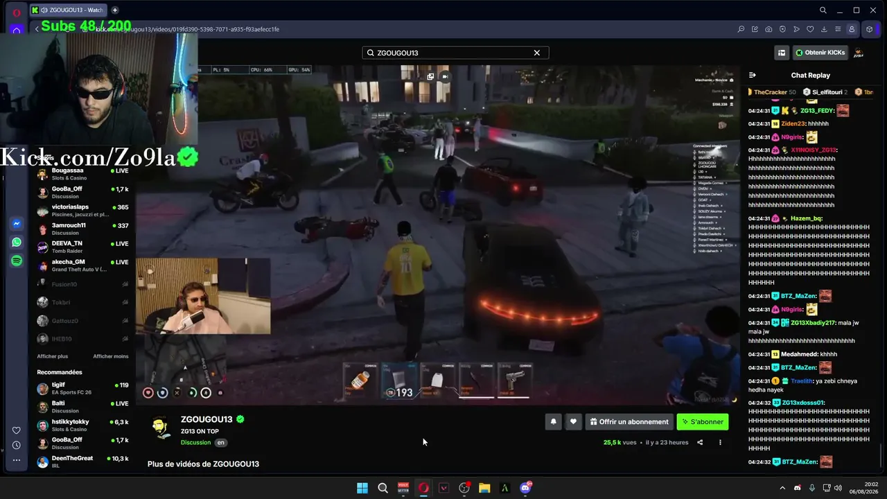The height and width of the screenshot is (499, 887).
Task: Open File Explorer from taskbar
Action: 484,488
